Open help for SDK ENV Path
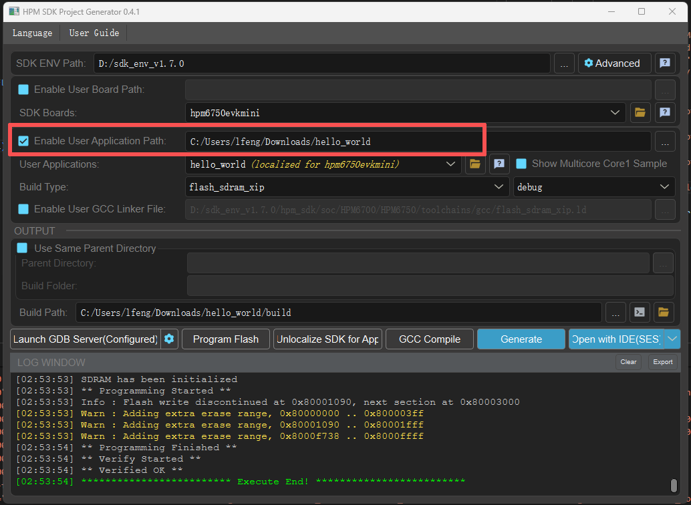 pyautogui.click(x=664, y=63)
